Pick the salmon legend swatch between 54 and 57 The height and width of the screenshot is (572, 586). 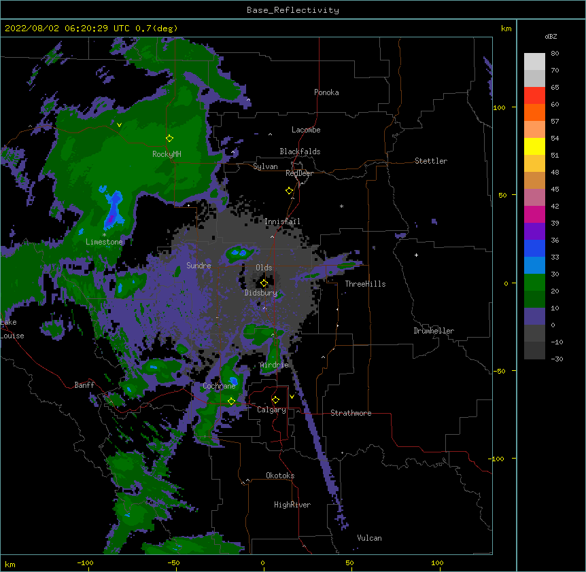pyautogui.click(x=534, y=129)
